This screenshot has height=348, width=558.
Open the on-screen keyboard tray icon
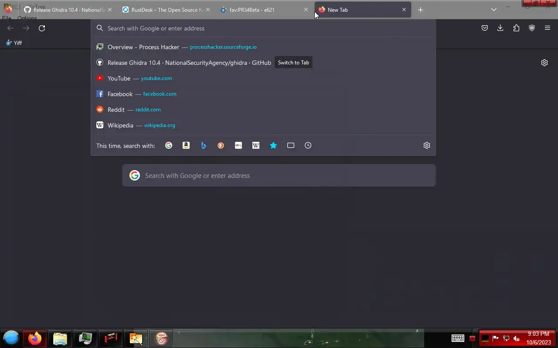458,338
